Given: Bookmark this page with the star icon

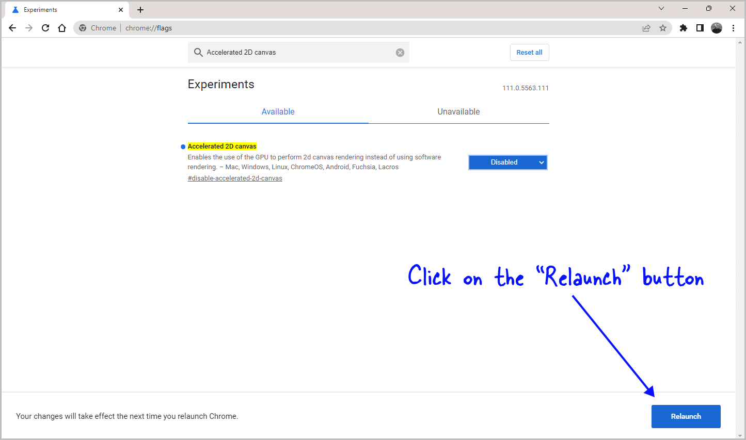Looking at the screenshot, I should [x=663, y=28].
